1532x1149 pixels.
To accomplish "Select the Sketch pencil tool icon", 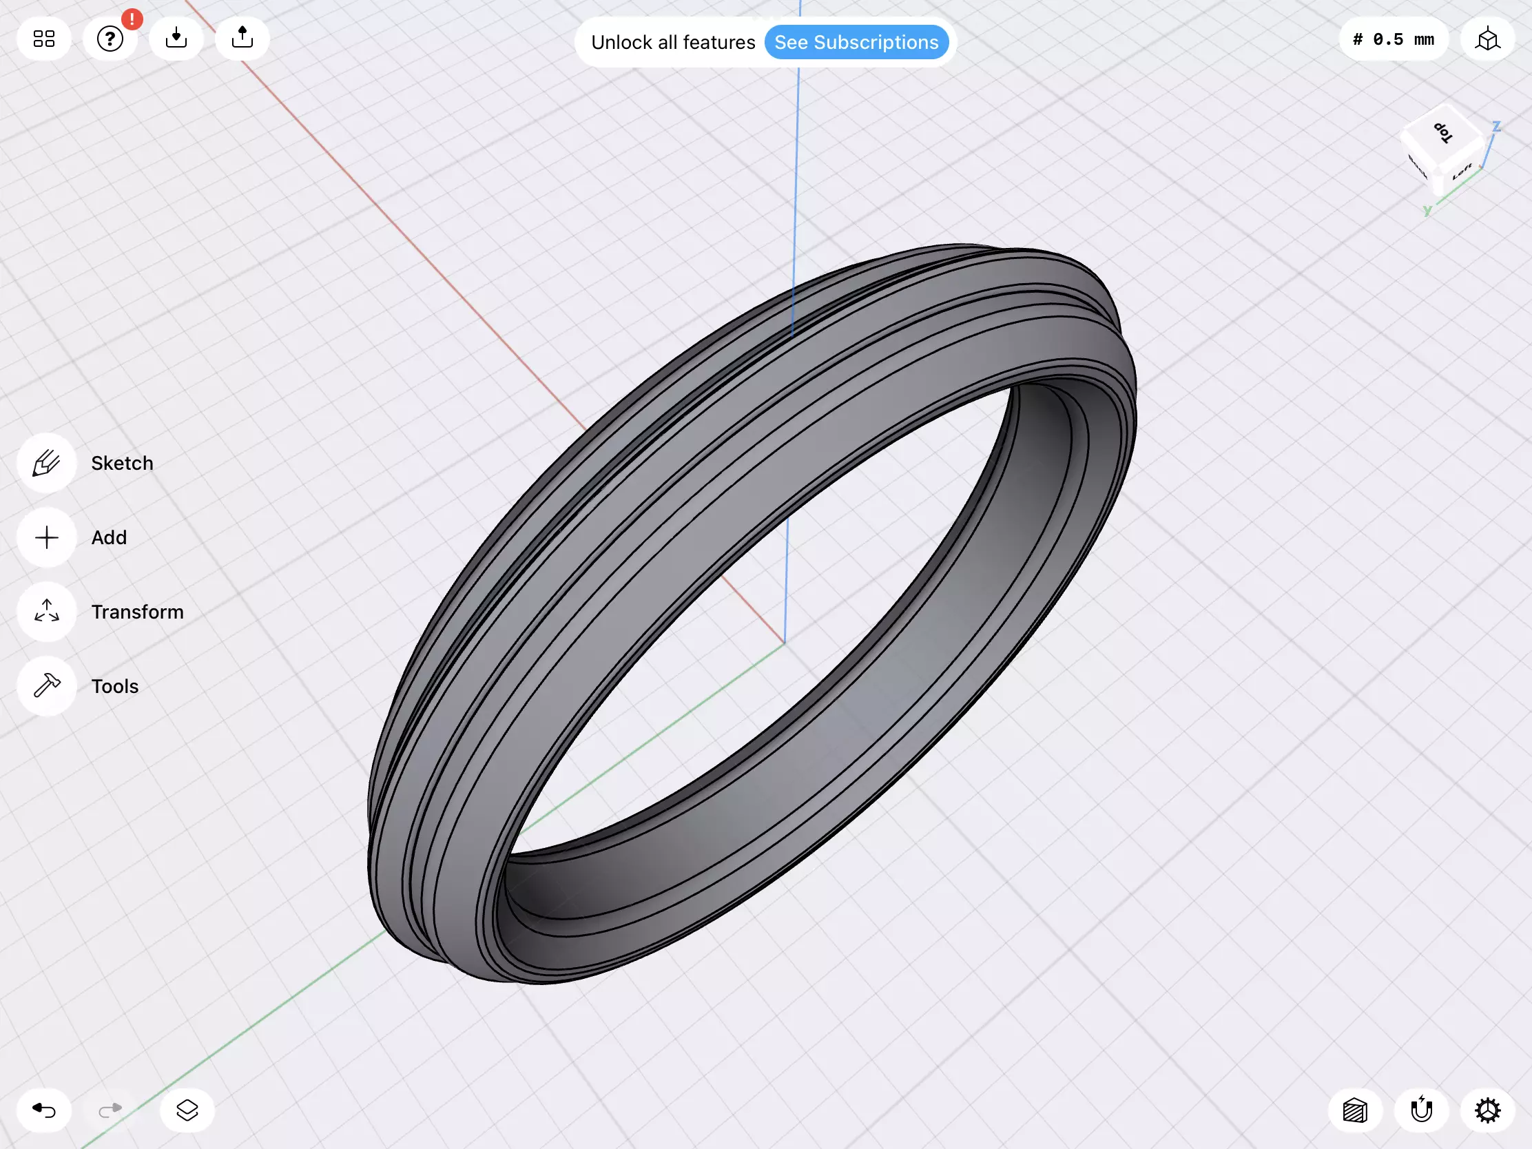I will coord(46,464).
